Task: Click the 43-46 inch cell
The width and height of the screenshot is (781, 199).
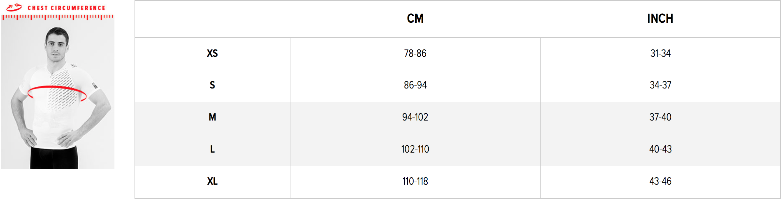Action: pyautogui.click(x=661, y=181)
